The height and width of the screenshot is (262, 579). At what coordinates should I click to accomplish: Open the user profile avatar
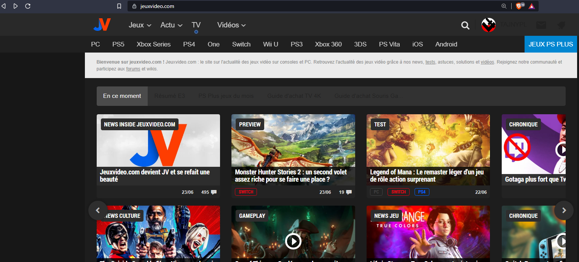click(x=488, y=25)
